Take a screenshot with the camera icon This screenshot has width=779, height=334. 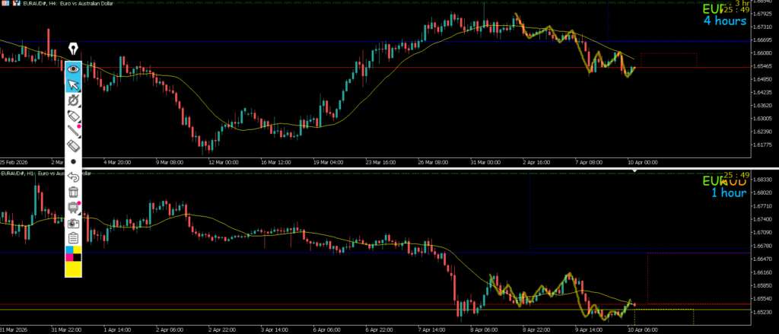coord(74,223)
